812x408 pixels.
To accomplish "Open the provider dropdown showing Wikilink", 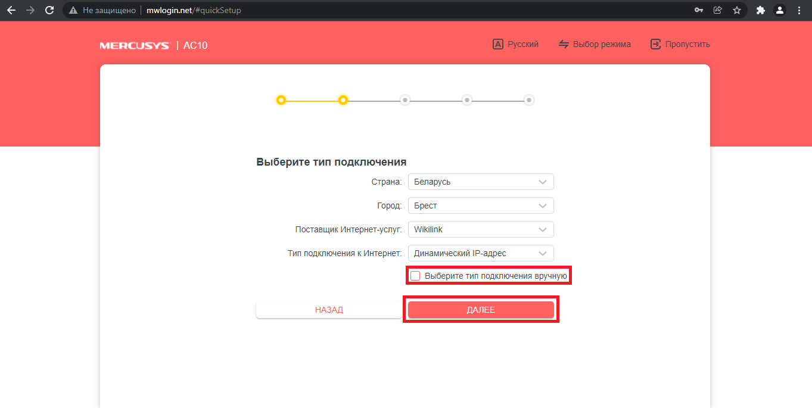I will coord(481,229).
